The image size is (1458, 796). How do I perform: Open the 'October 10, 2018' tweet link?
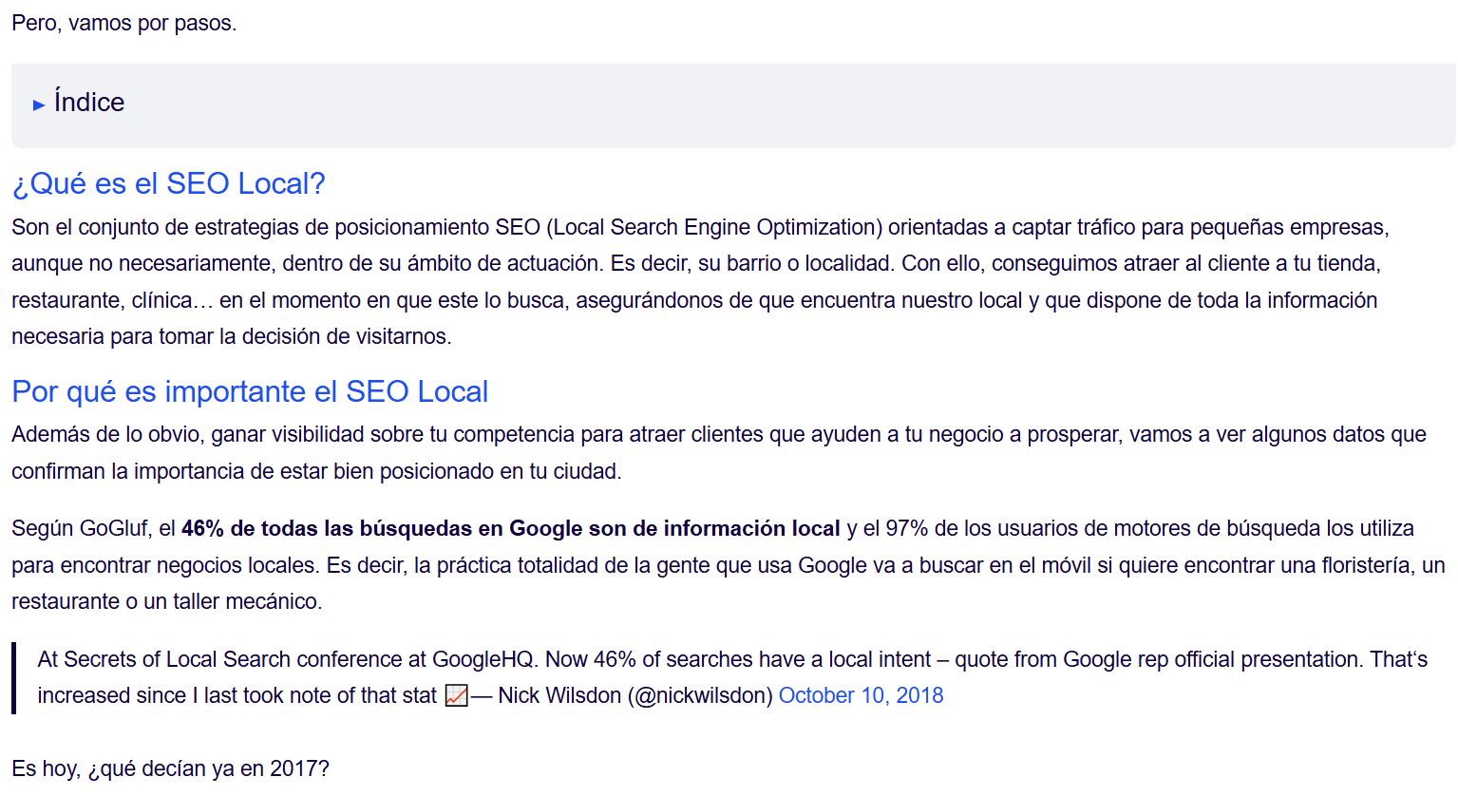861,695
